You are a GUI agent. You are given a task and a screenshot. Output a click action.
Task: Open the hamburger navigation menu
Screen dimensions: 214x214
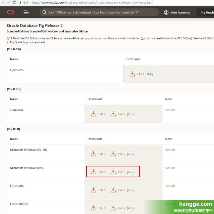tap(27, 13)
